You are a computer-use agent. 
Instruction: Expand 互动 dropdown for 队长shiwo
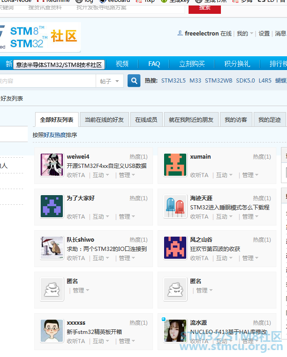click(101, 258)
